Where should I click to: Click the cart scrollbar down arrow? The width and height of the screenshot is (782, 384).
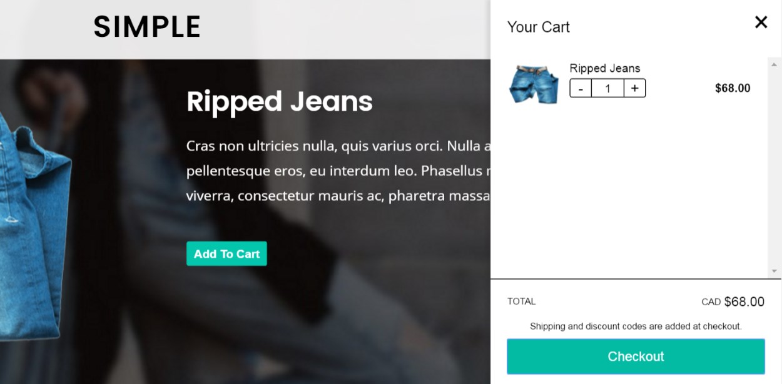pos(774,271)
